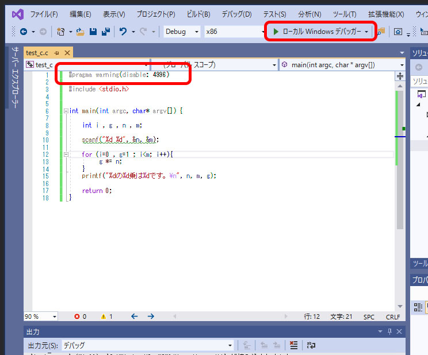
Task: Collapse the main function code block
Action: 66,111
